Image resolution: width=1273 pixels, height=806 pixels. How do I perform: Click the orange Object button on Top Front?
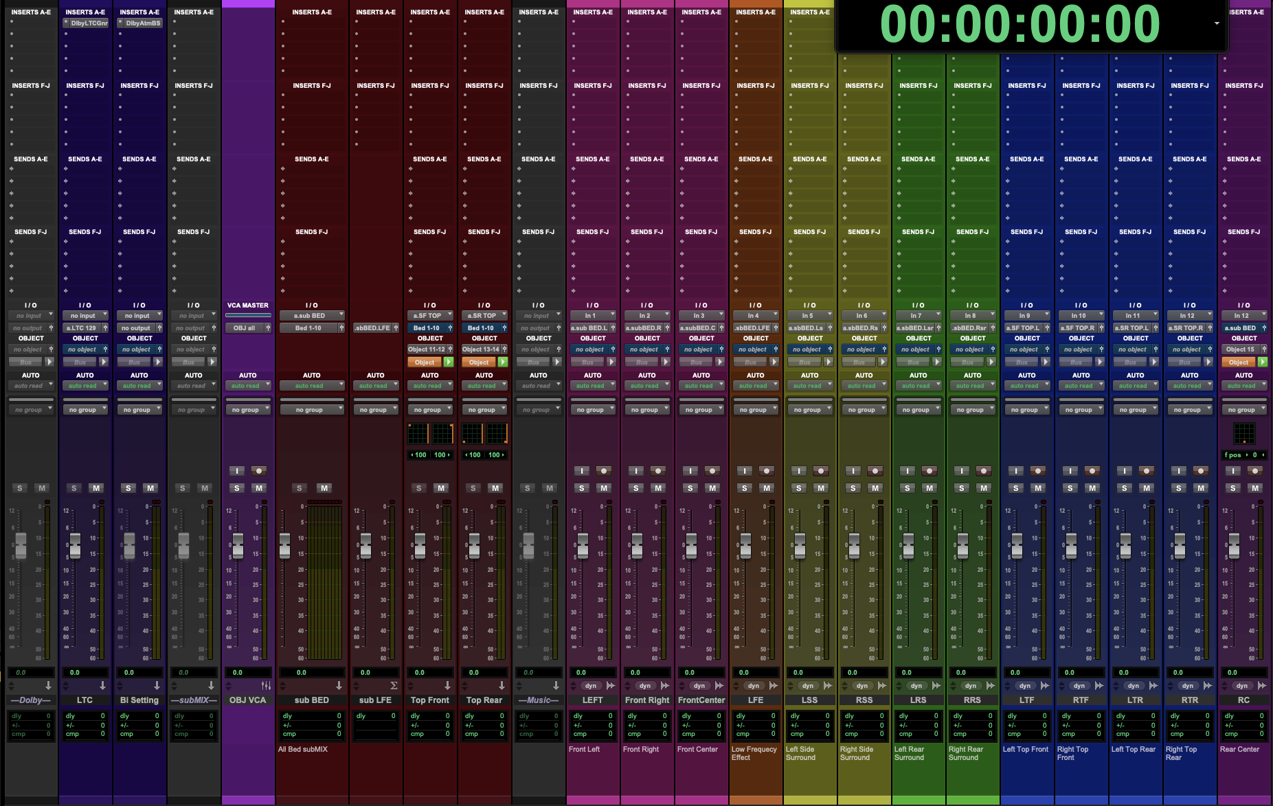coord(425,362)
